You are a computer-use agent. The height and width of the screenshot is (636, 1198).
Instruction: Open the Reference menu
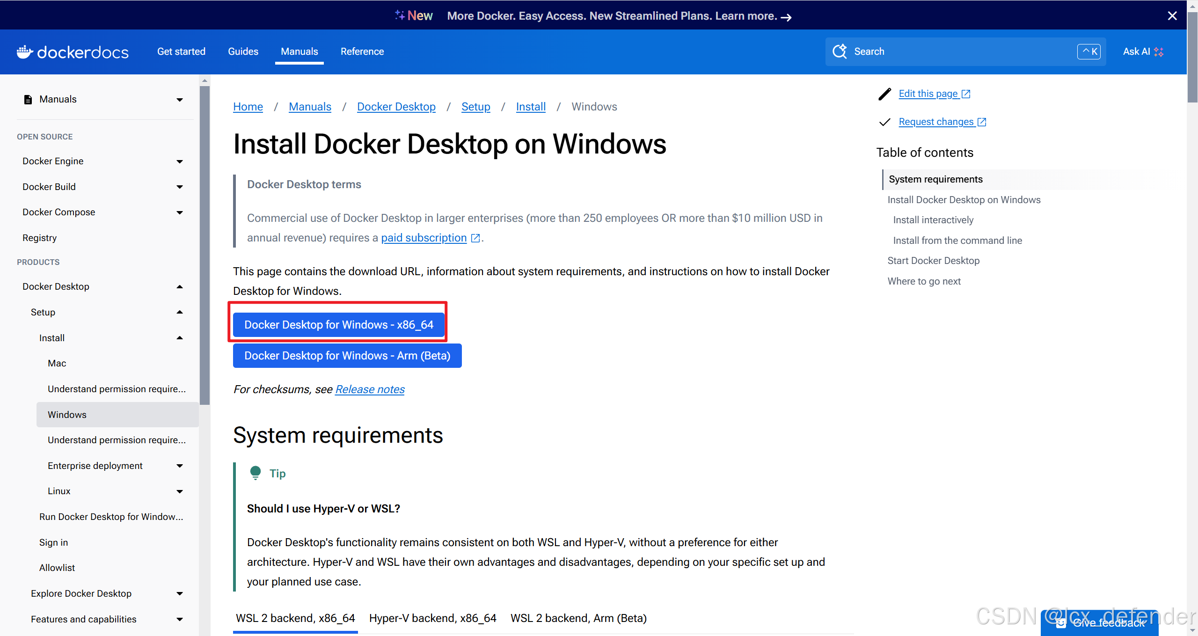(362, 51)
